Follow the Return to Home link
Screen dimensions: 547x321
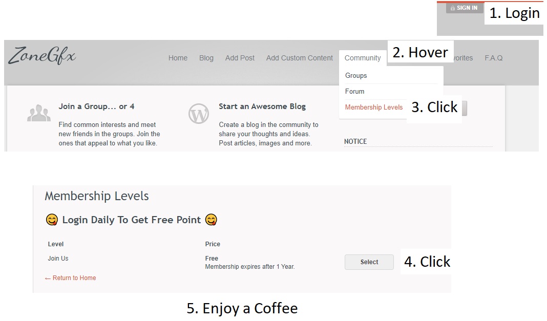[x=71, y=278]
